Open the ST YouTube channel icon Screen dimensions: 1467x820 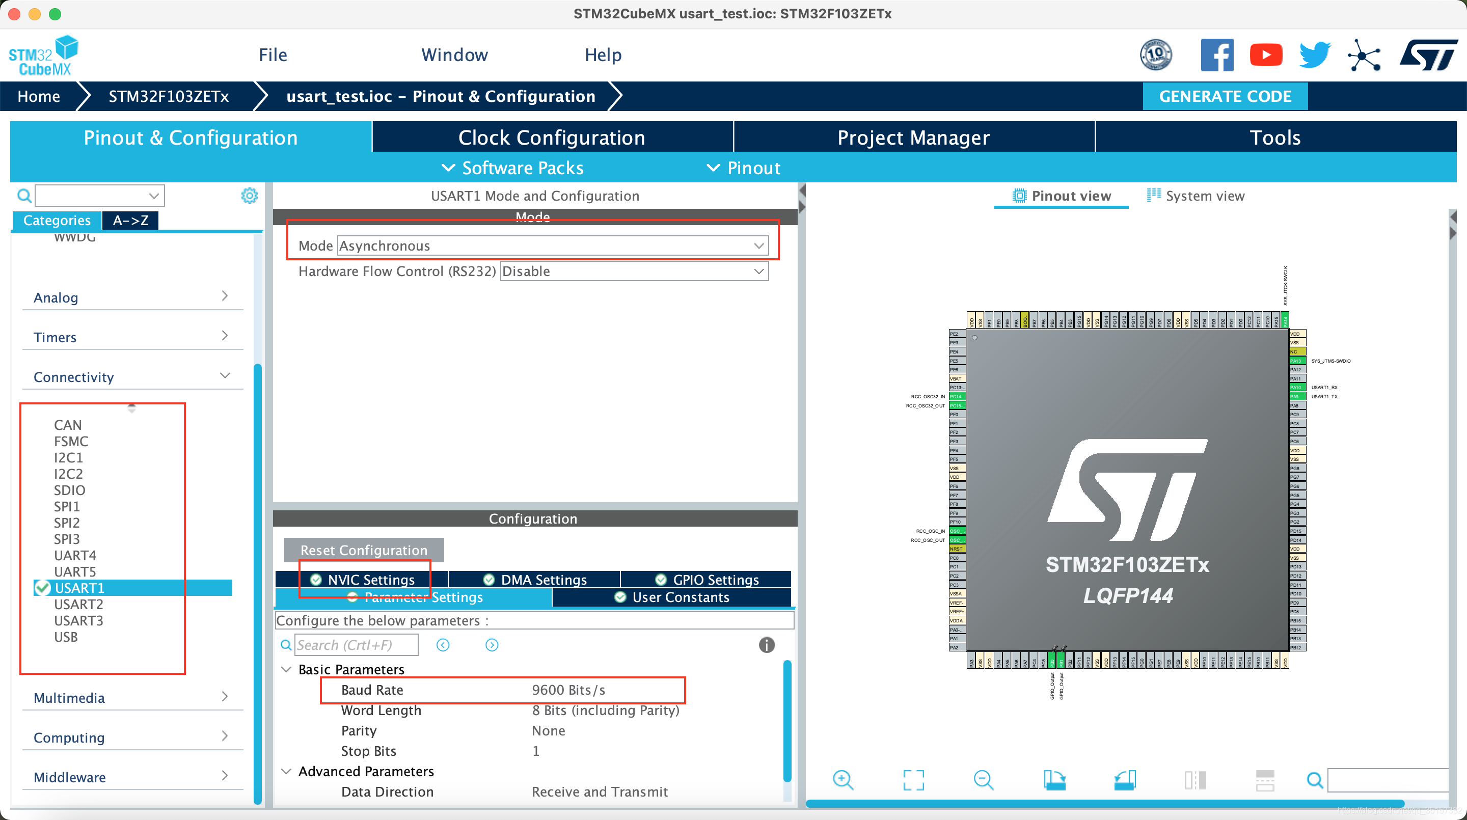click(x=1265, y=54)
